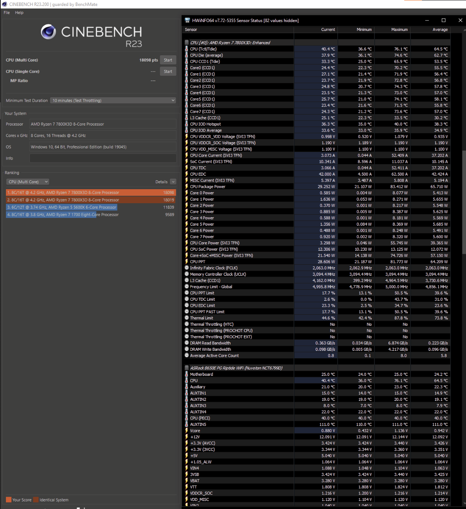Select the DRAM Write Bandwidth row
The image size is (466, 509).
pyautogui.click(x=317, y=350)
